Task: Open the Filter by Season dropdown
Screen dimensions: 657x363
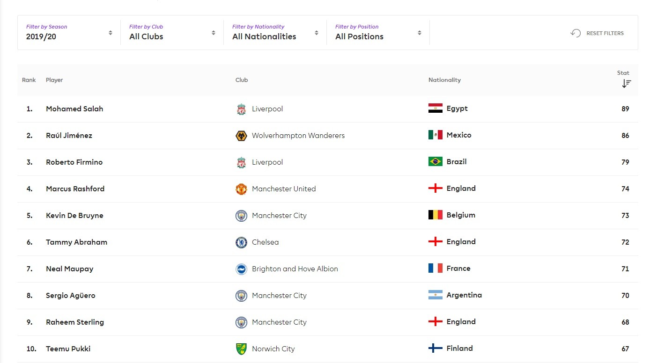Action: (x=69, y=33)
